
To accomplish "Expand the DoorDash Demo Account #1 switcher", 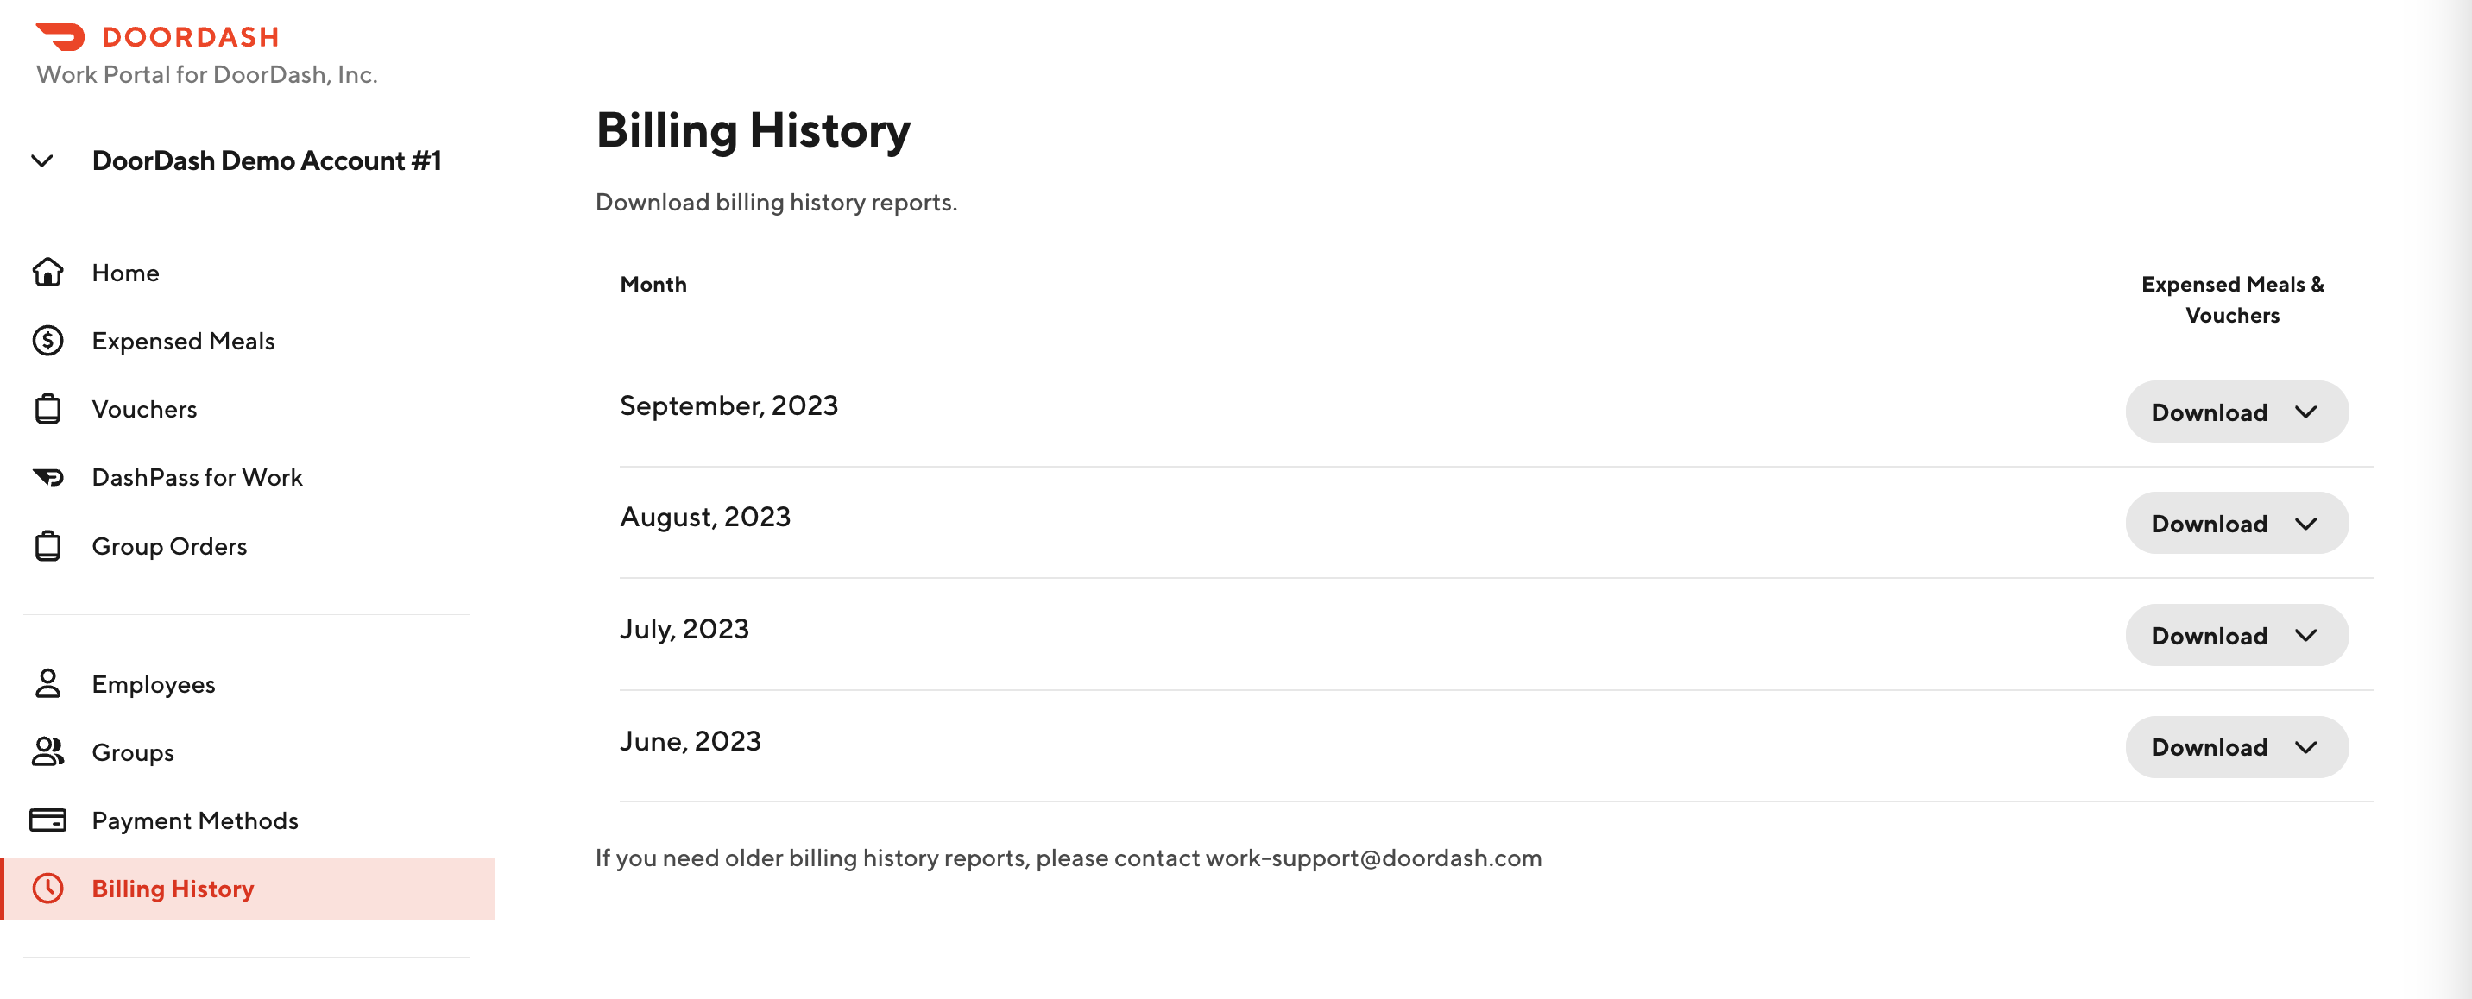I will [42, 161].
